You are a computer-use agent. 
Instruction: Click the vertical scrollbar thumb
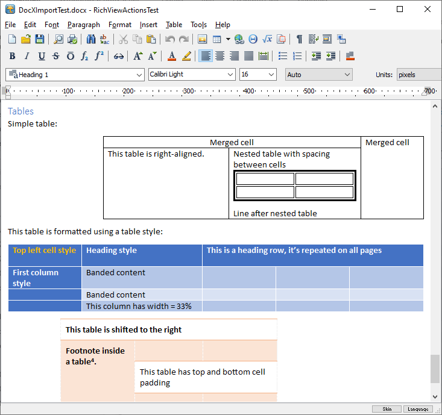[x=435, y=369]
